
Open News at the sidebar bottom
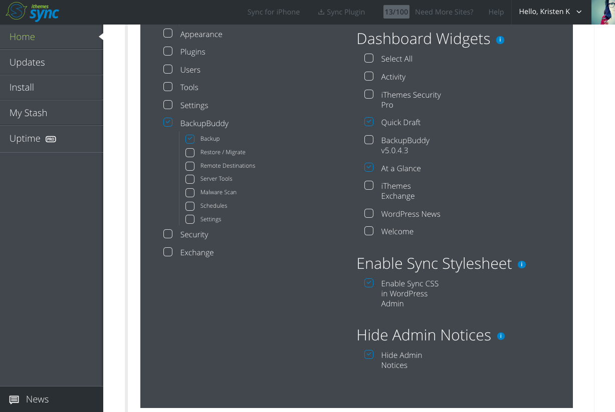click(52, 399)
